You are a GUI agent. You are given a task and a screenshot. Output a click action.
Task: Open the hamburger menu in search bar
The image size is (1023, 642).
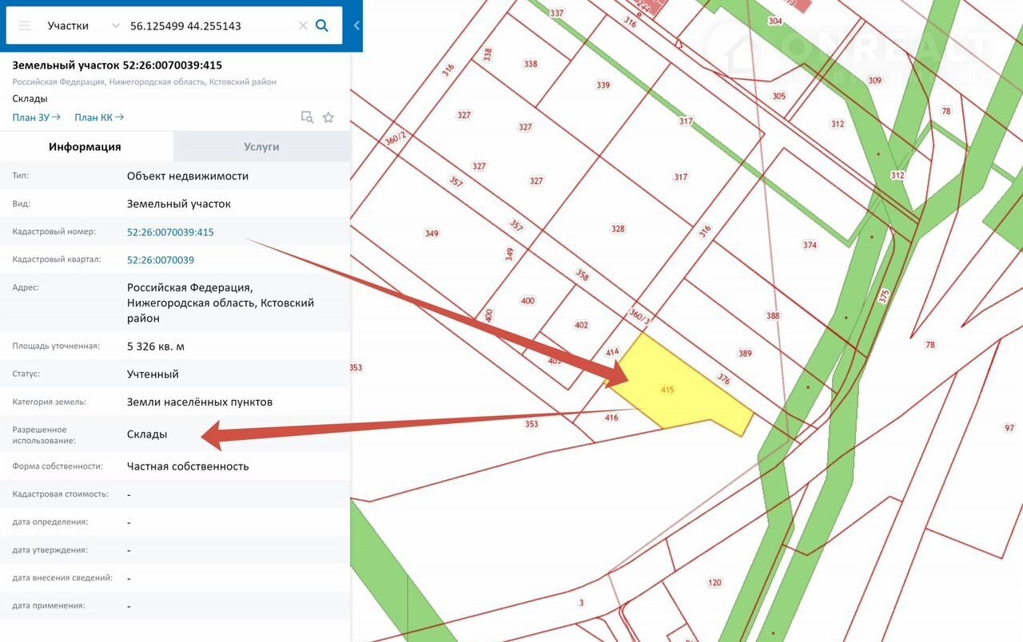[x=25, y=26]
